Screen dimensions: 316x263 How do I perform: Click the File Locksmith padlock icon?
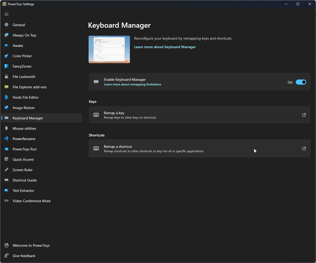pyautogui.click(x=6, y=77)
